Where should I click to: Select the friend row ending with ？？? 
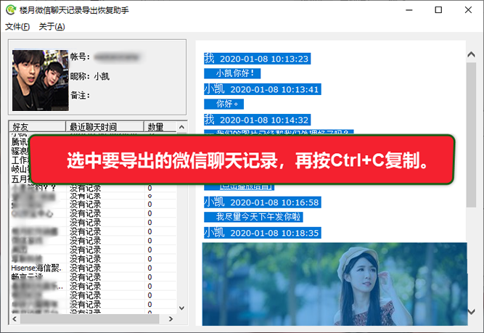(x=93, y=188)
